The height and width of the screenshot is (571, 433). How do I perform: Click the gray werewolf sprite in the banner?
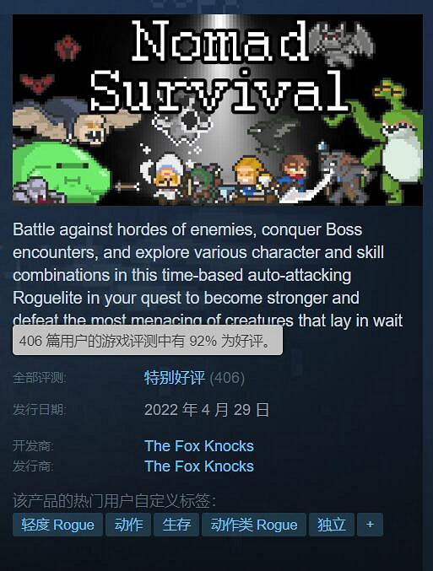click(346, 176)
